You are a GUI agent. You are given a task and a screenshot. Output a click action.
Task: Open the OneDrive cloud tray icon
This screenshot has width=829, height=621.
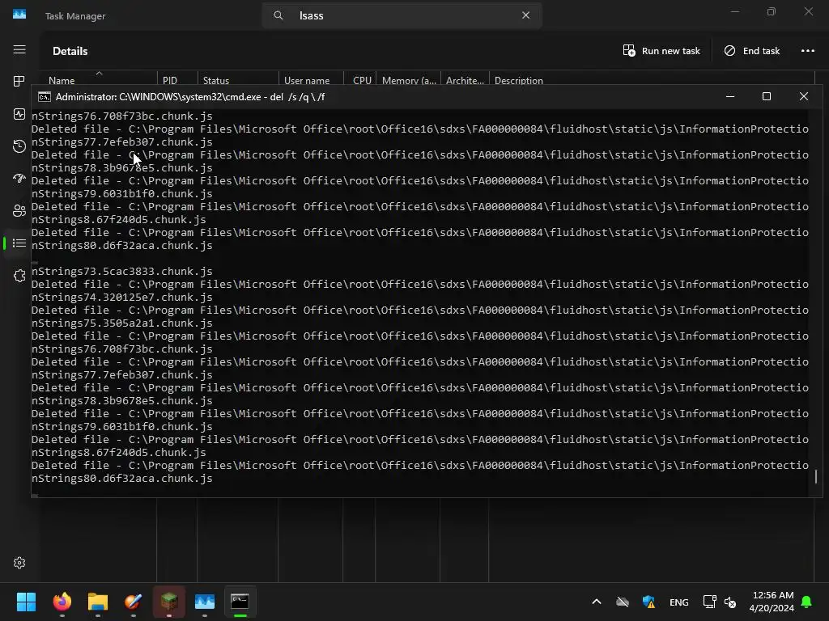click(623, 602)
